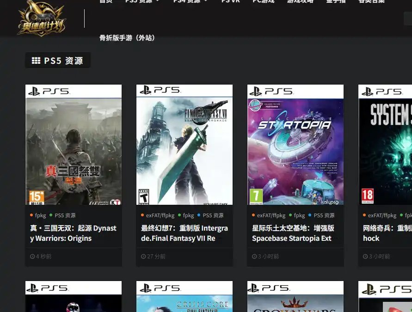The height and width of the screenshot is (312, 412).
Task: Select the exFAT/ffpkg tag on the 星际乐土太空基地 card
Action: [271, 215]
